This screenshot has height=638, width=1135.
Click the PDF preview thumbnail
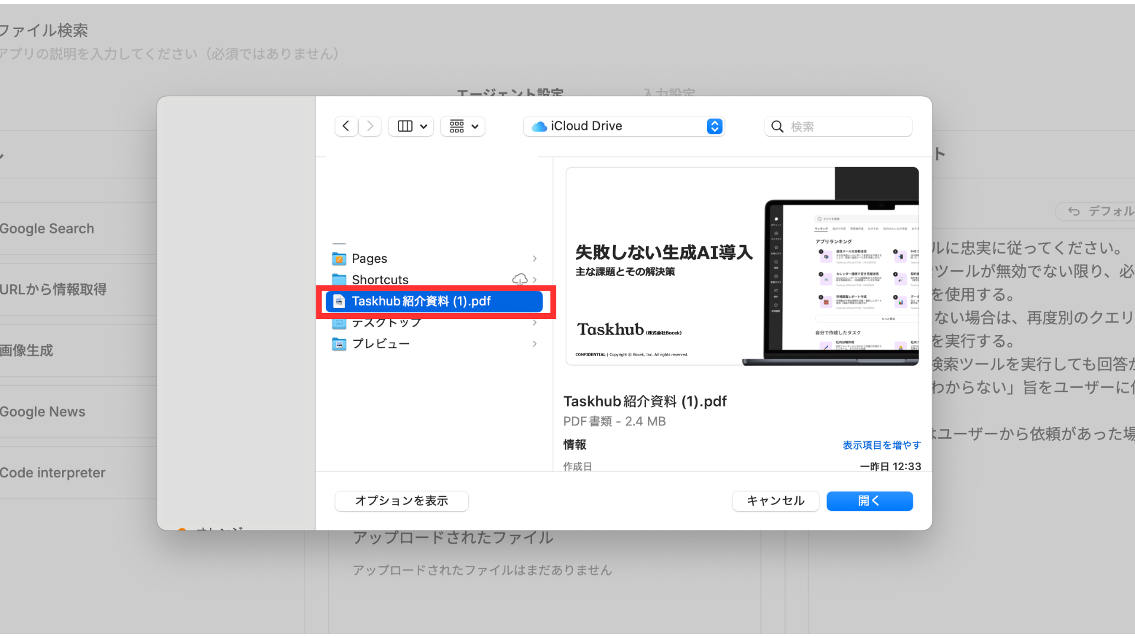tap(742, 266)
